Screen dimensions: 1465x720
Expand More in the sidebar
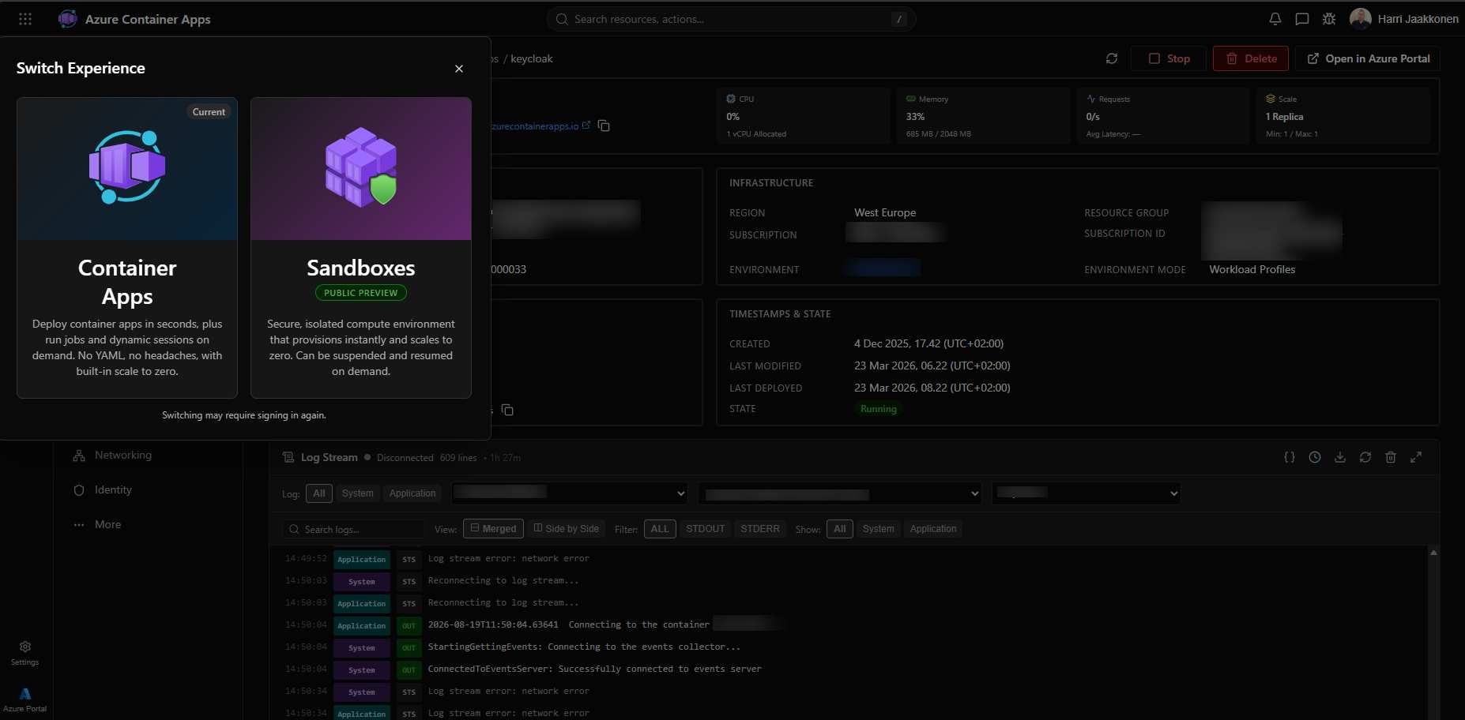tap(107, 525)
